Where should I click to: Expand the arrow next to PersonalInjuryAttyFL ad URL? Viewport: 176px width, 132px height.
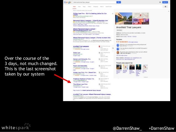pos(91,32)
